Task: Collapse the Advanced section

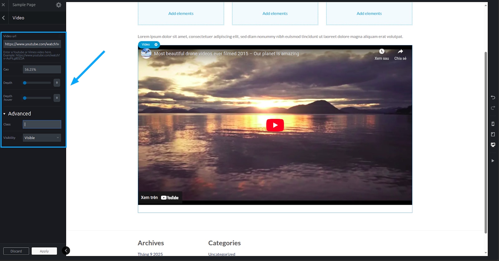Action: click(4, 114)
